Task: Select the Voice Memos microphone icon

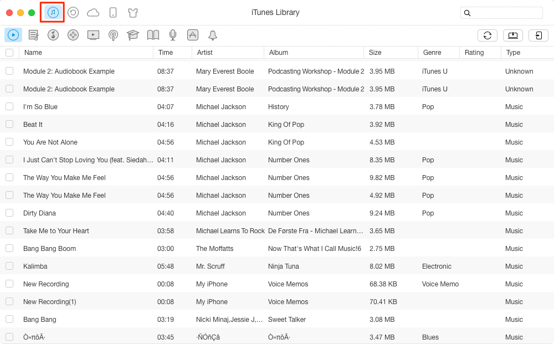Action: click(x=173, y=35)
